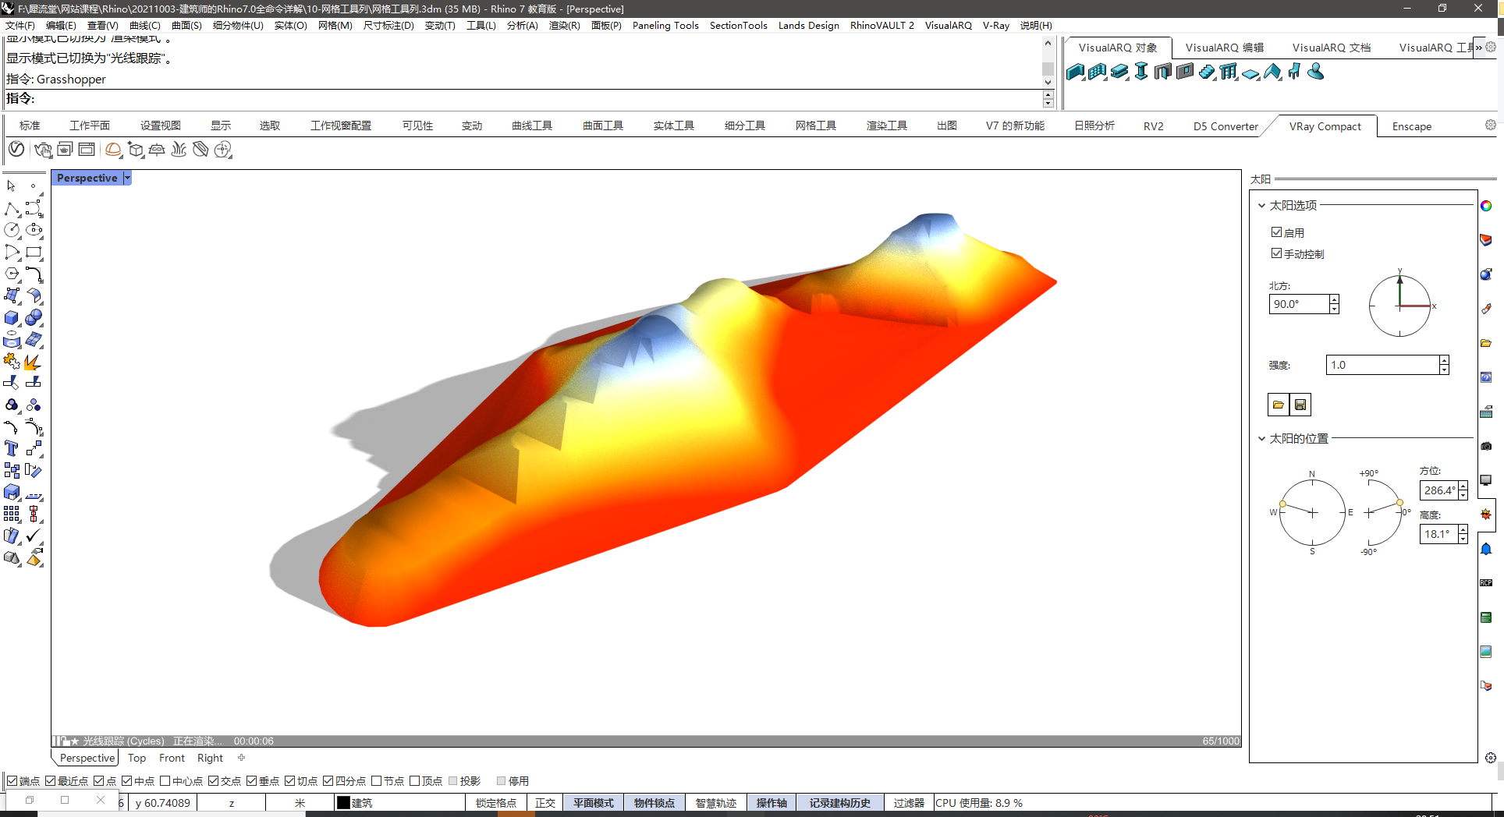
Task: Enable the 中心点 osnap checkbox
Action: coord(165,780)
